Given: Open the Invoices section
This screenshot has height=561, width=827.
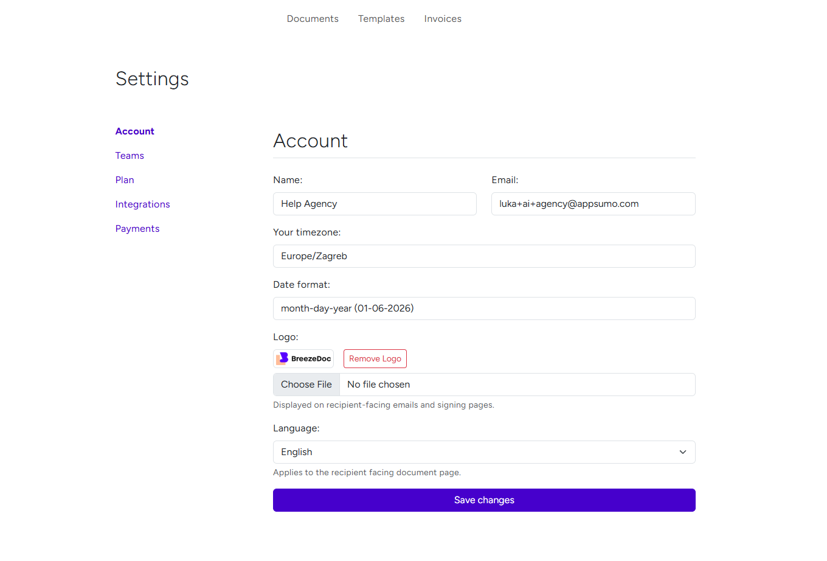Looking at the screenshot, I should (443, 19).
